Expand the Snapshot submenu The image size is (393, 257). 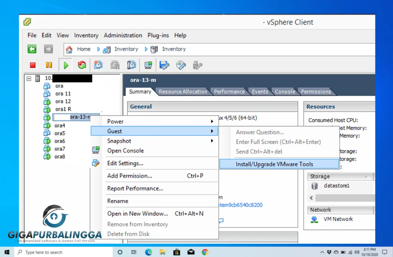(212, 141)
